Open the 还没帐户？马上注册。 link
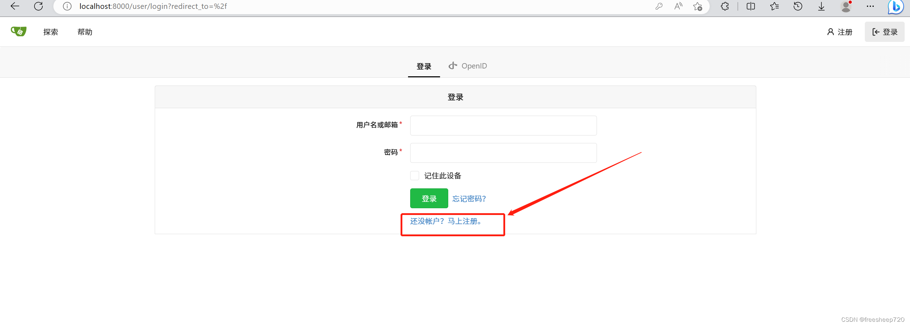910x326 pixels. coord(446,221)
